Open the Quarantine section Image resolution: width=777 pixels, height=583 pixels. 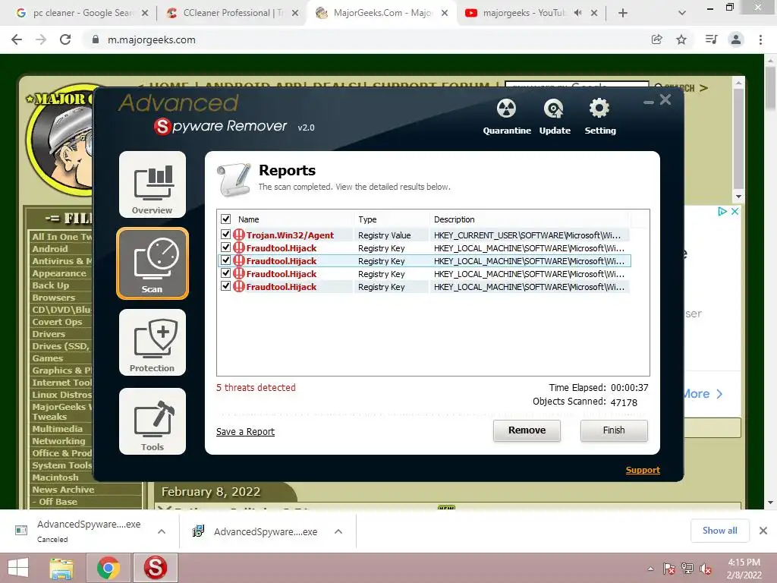click(x=506, y=117)
